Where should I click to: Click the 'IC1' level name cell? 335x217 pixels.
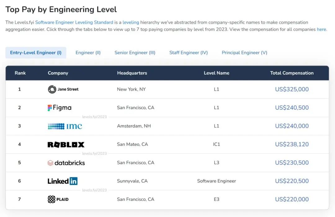217,144
